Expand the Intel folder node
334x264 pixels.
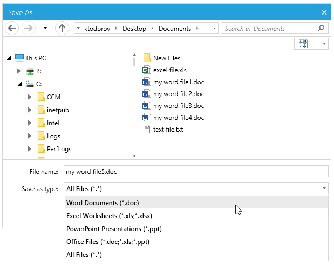[x=30, y=123]
